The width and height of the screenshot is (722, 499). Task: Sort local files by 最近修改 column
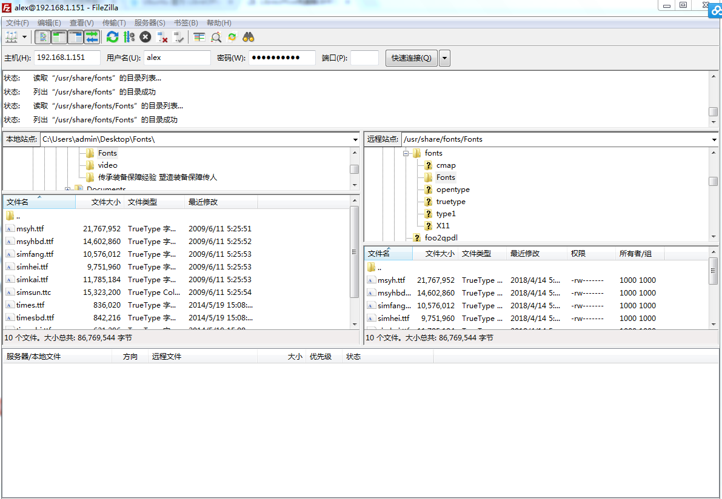click(221, 202)
